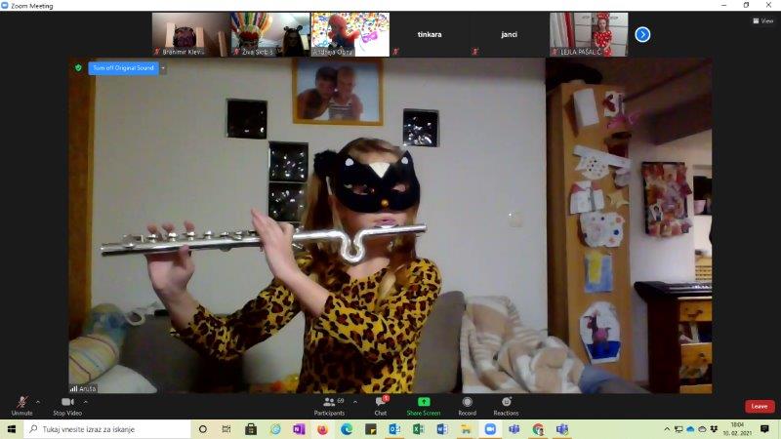781x439 pixels.
Task: Open Microsoft Edge from taskbar
Action: coord(347,429)
